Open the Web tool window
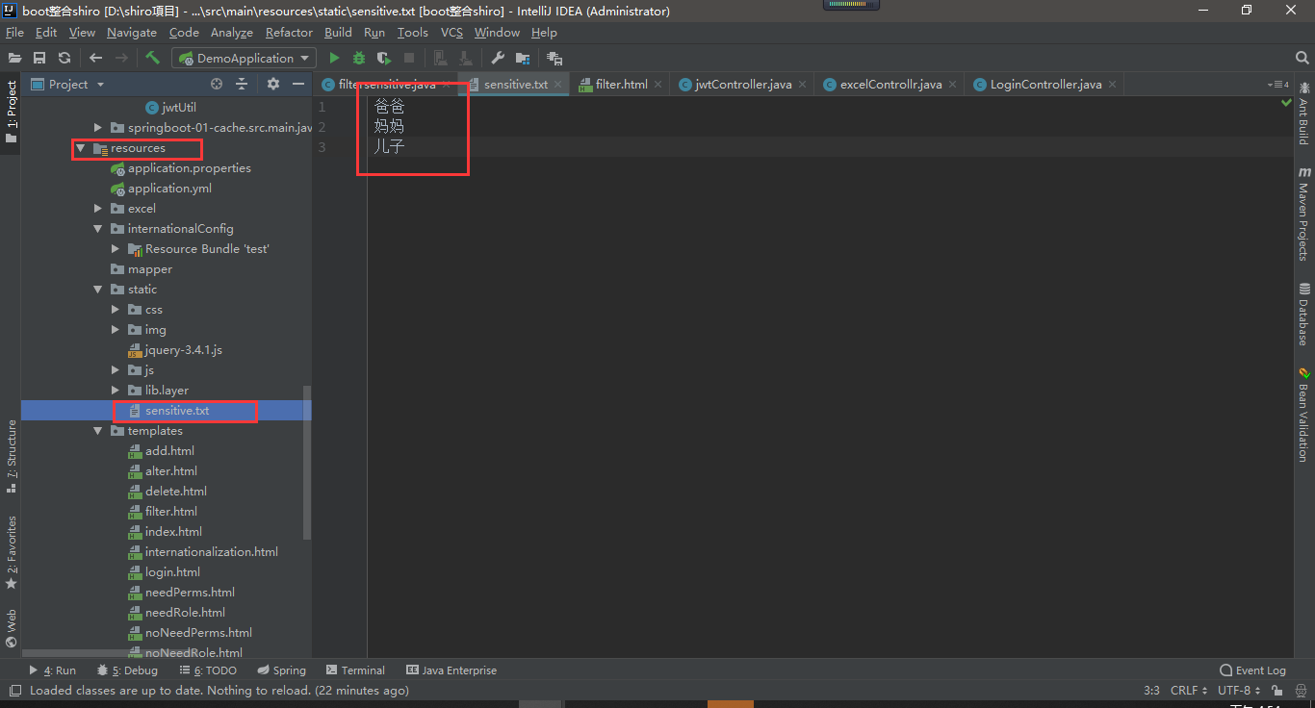 [12, 628]
